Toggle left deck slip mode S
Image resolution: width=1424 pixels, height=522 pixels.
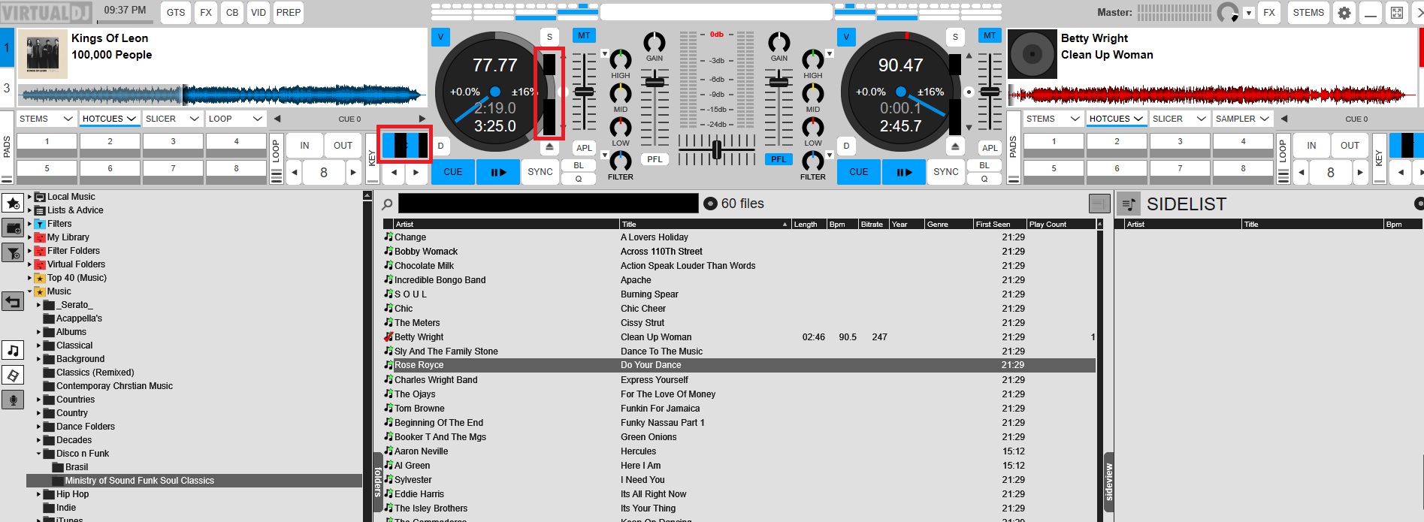click(549, 37)
